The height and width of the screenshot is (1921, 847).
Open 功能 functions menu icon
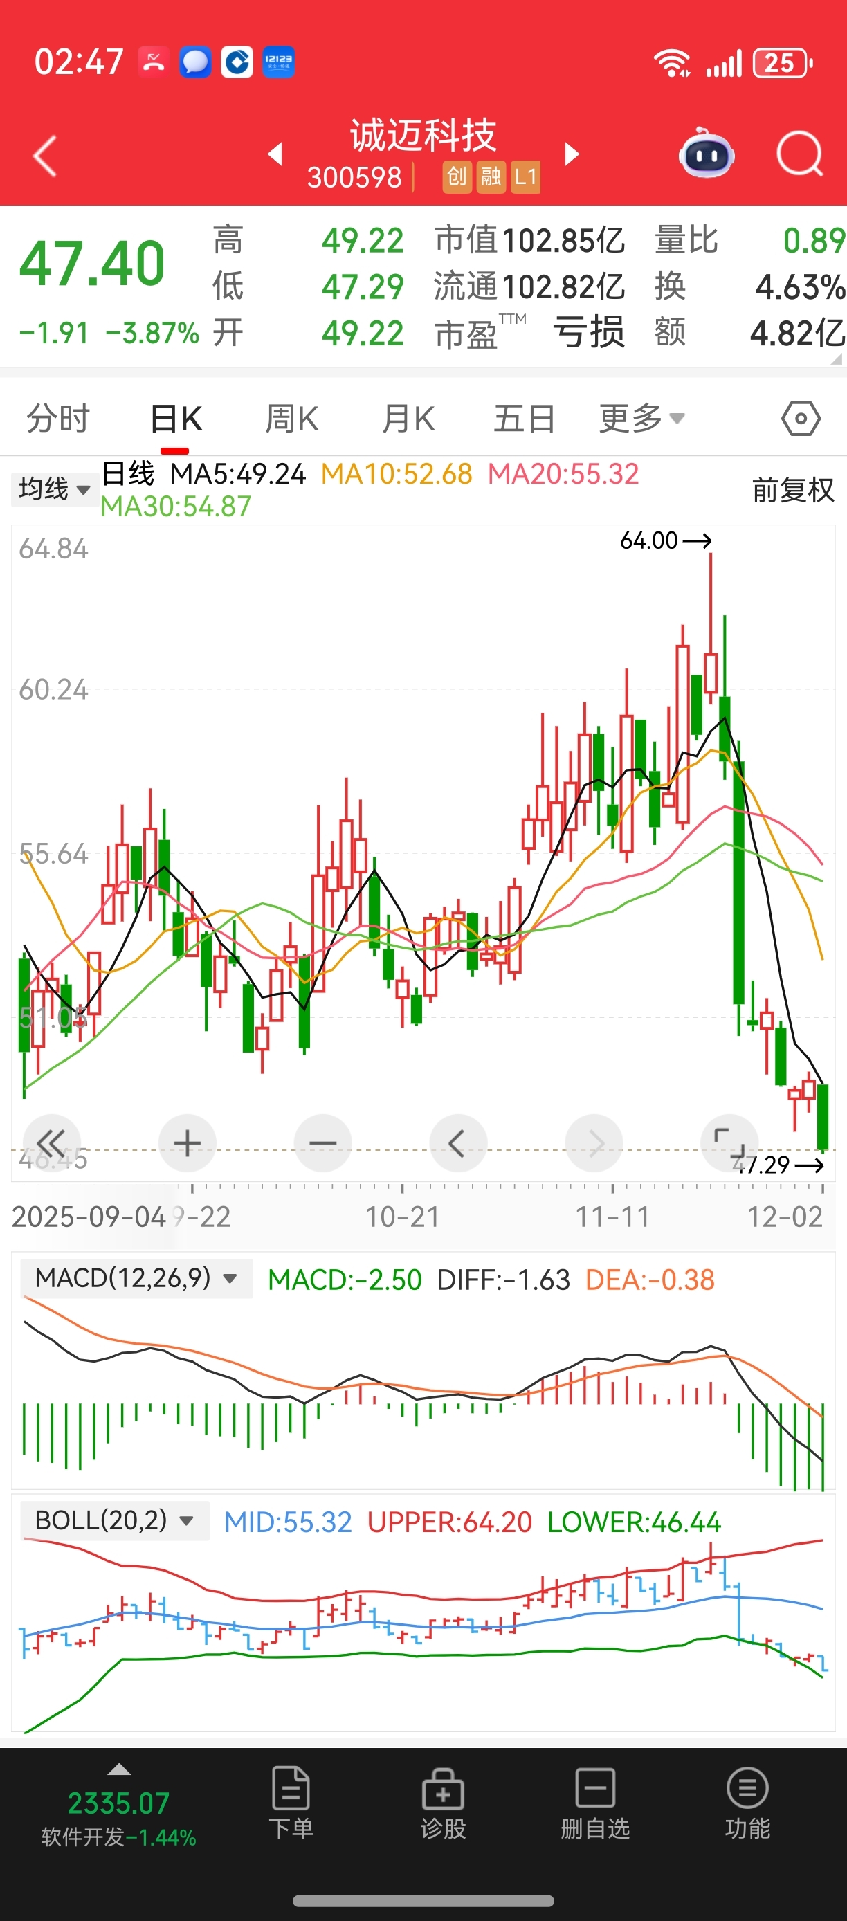click(x=747, y=1803)
